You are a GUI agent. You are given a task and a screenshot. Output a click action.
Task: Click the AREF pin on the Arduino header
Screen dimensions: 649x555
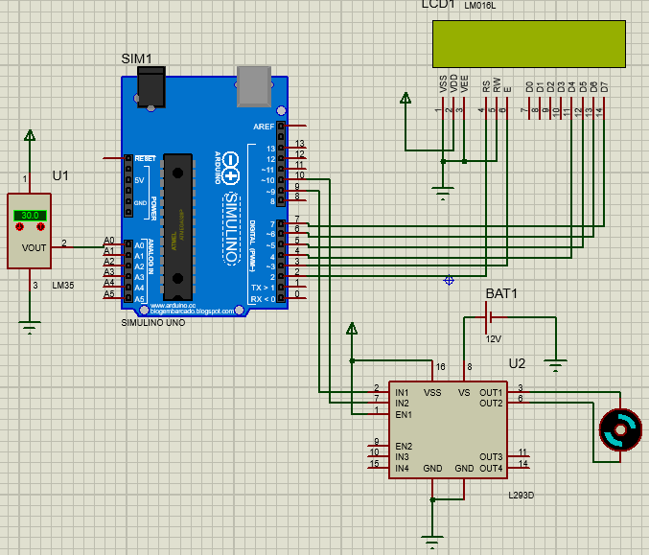pos(281,126)
